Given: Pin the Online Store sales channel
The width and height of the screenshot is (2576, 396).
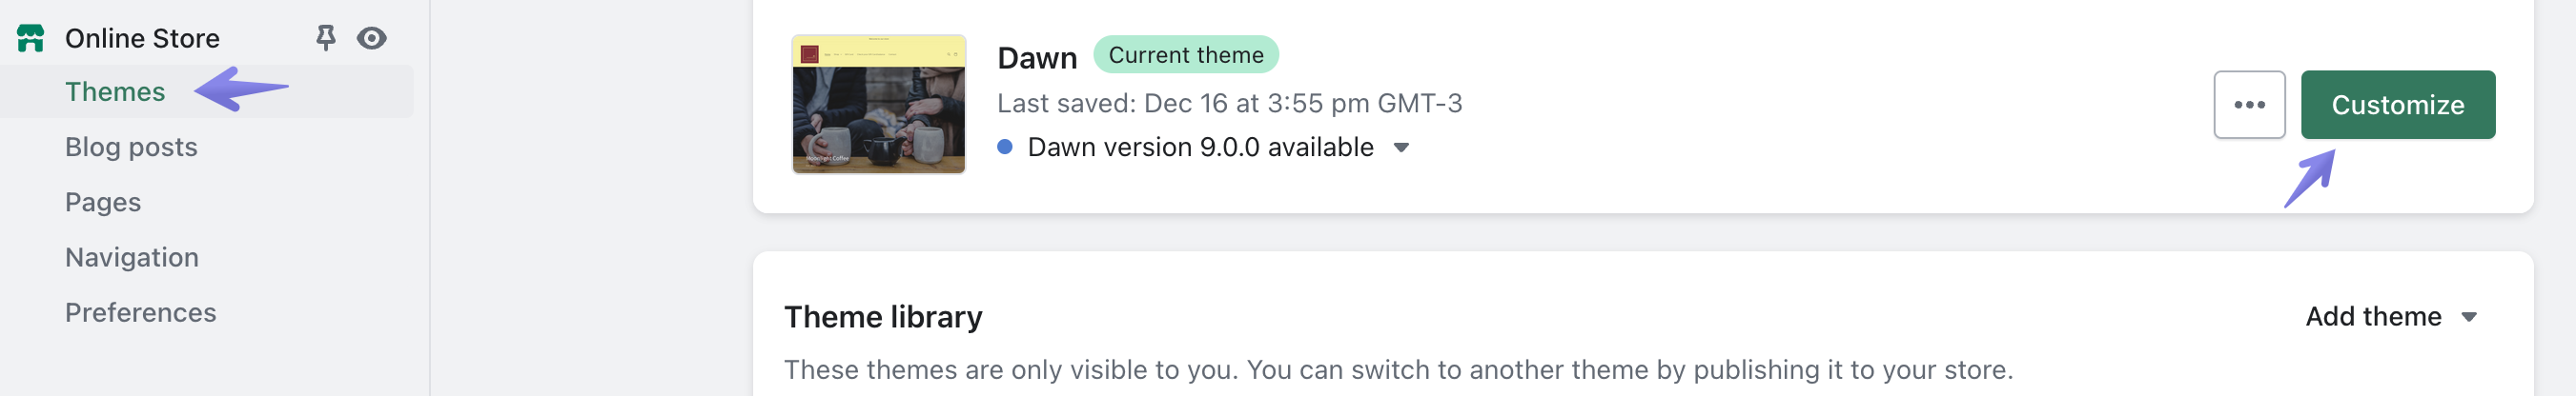Looking at the screenshot, I should click(x=325, y=38).
